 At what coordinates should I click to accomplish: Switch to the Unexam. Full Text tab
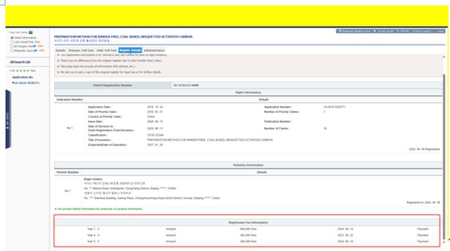[x=81, y=50]
